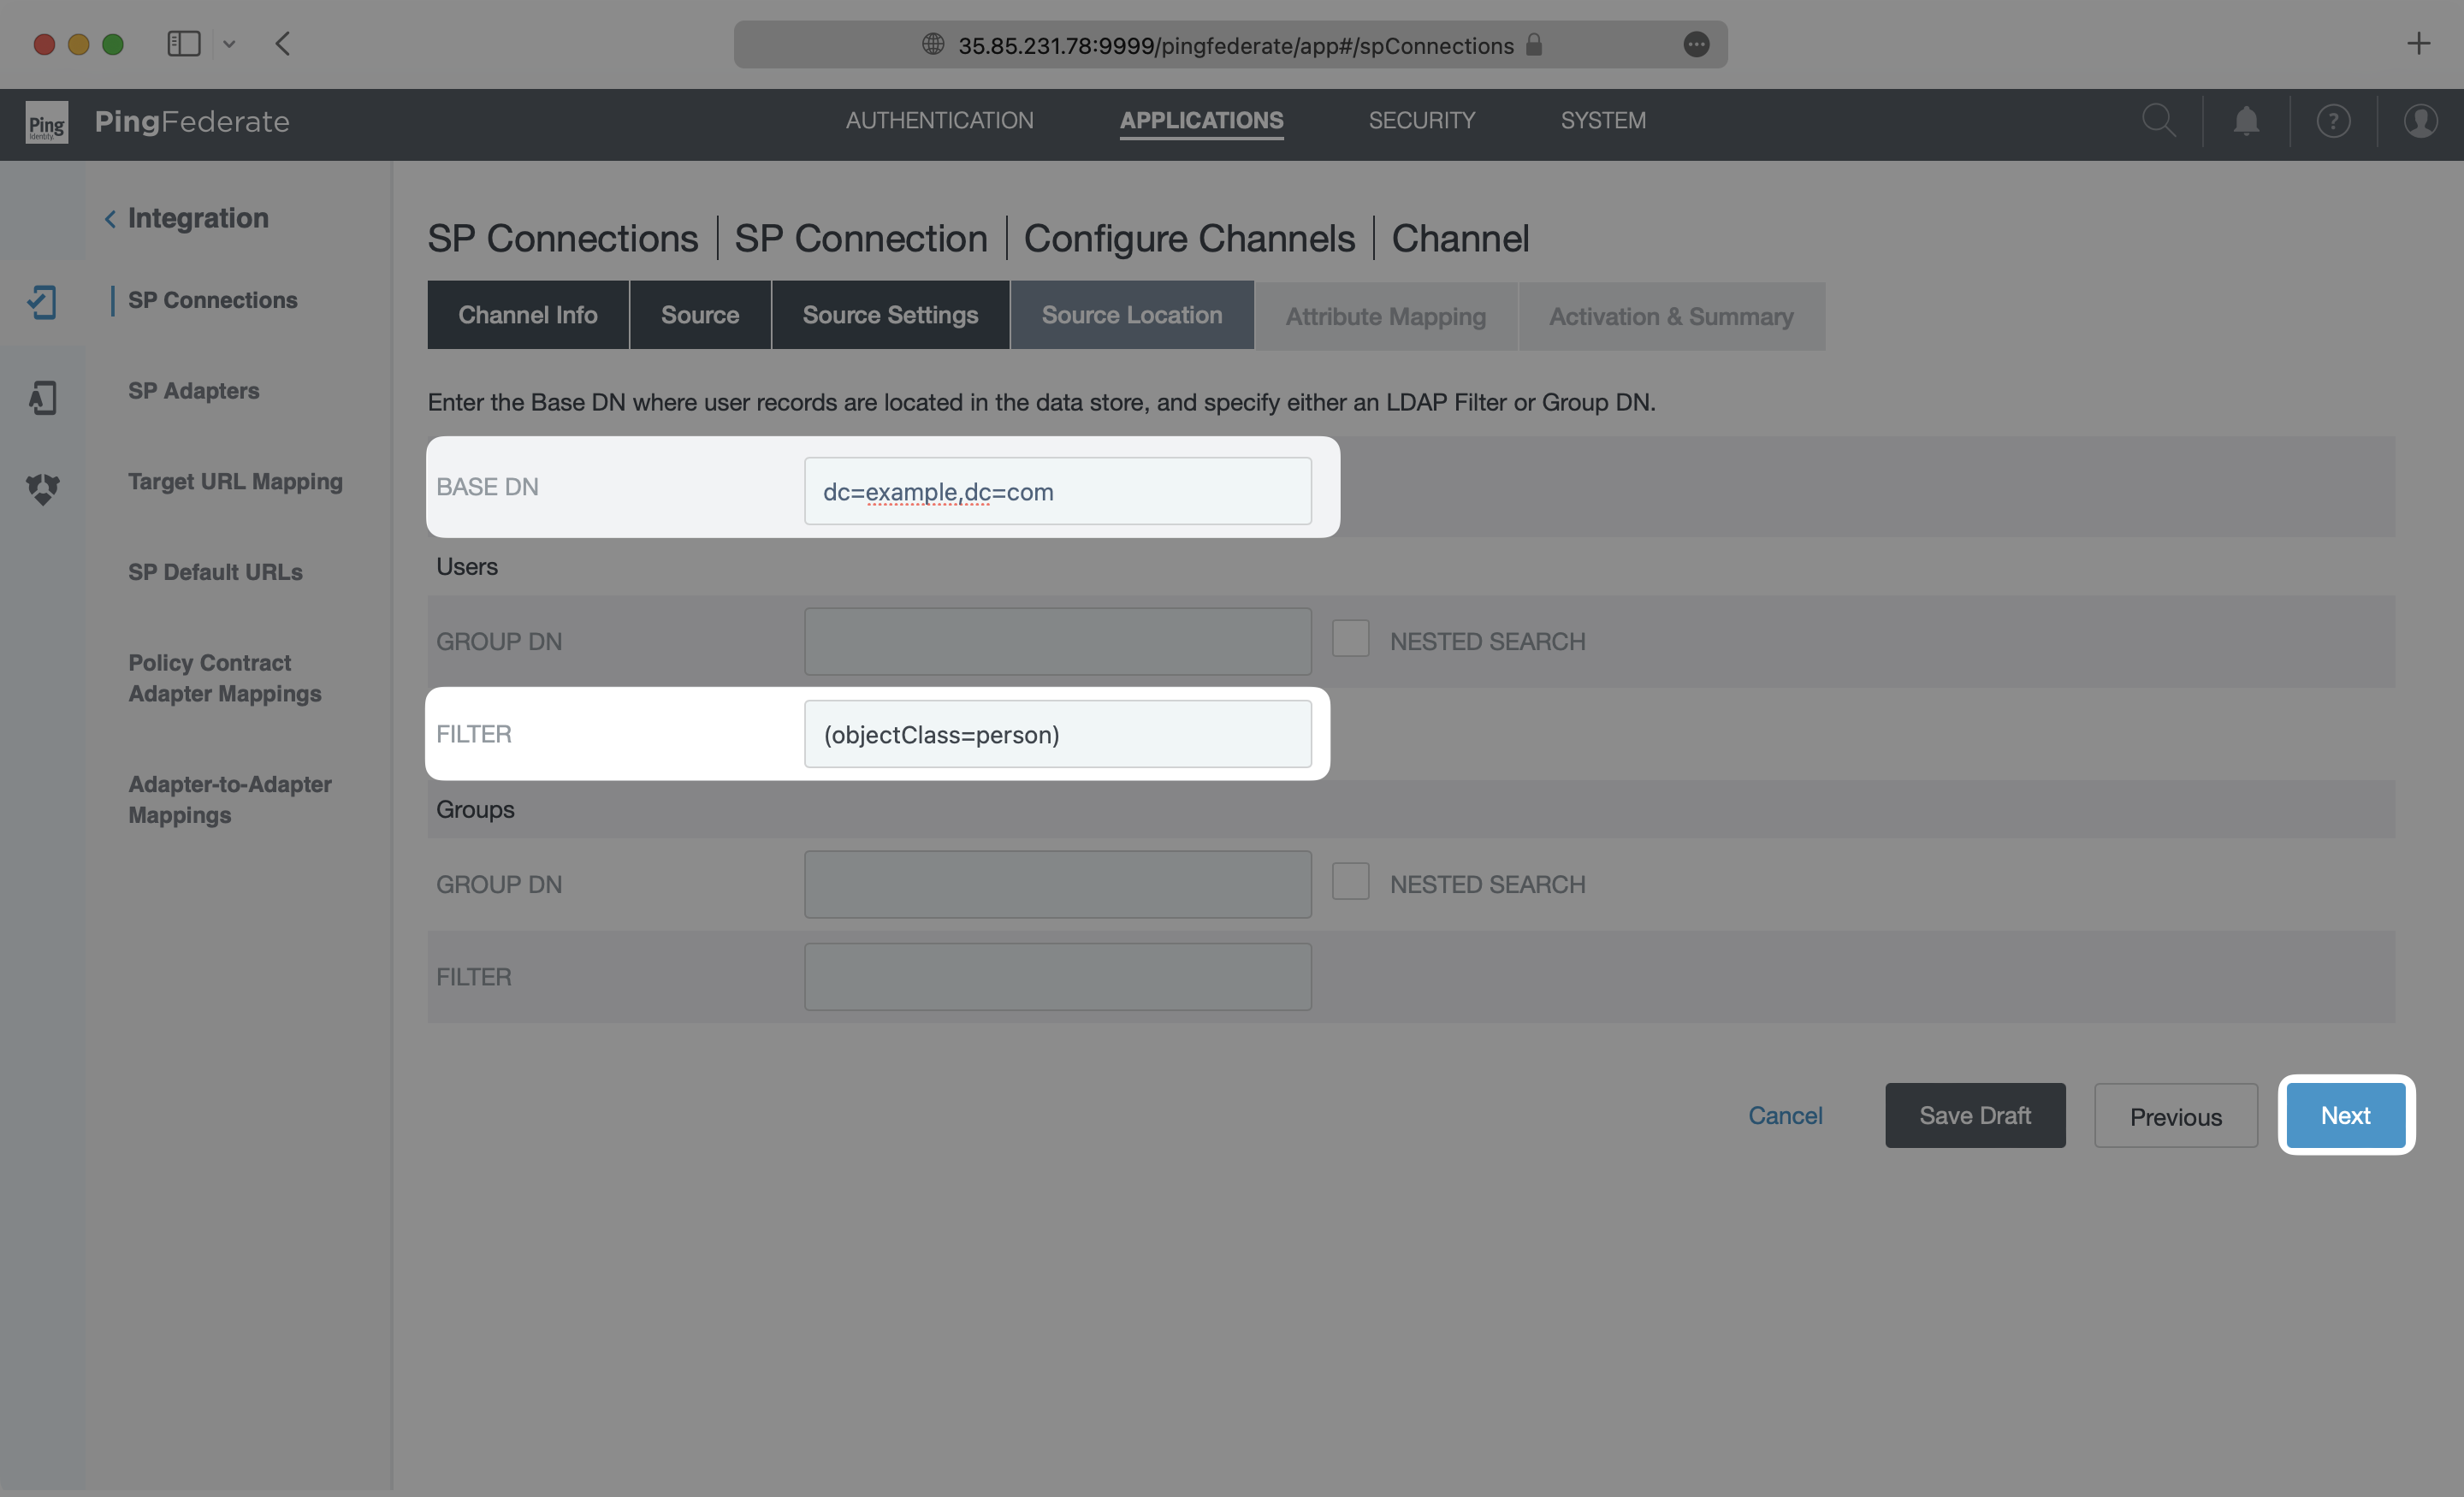Open the help menu
2464x1497 pixels.
2333,121
